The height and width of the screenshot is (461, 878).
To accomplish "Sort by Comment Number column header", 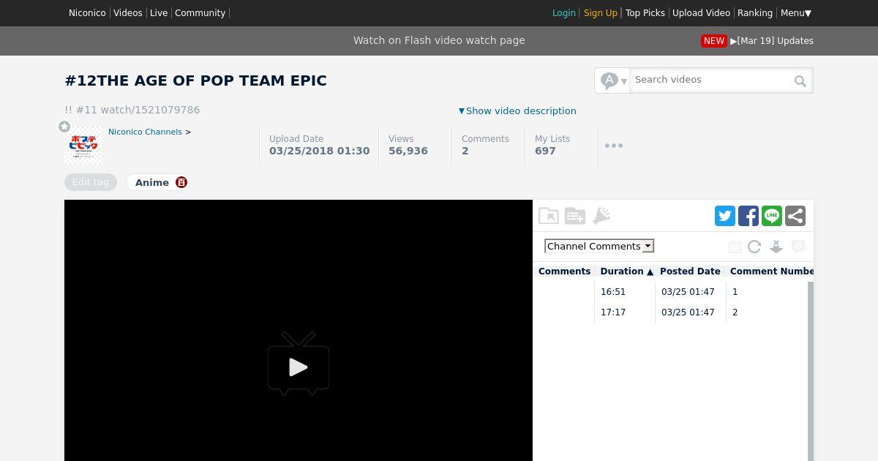I will coord(771,271).
